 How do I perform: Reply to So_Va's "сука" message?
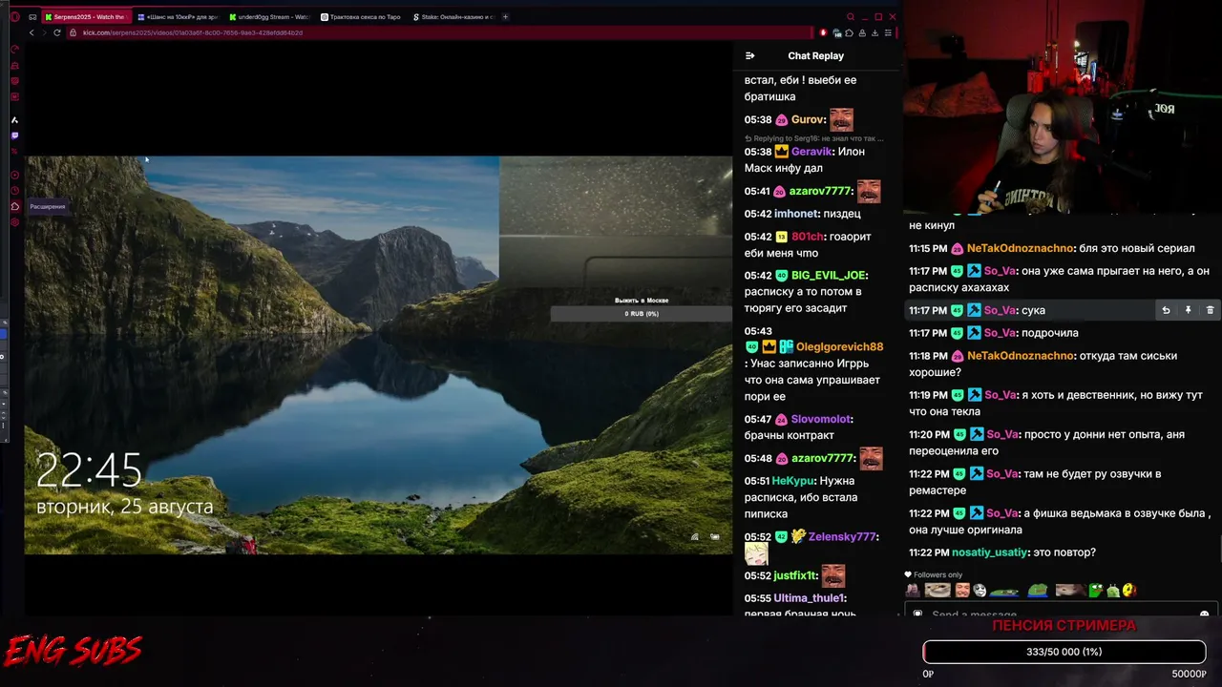pyautogui.click(x=1166, y=310)
